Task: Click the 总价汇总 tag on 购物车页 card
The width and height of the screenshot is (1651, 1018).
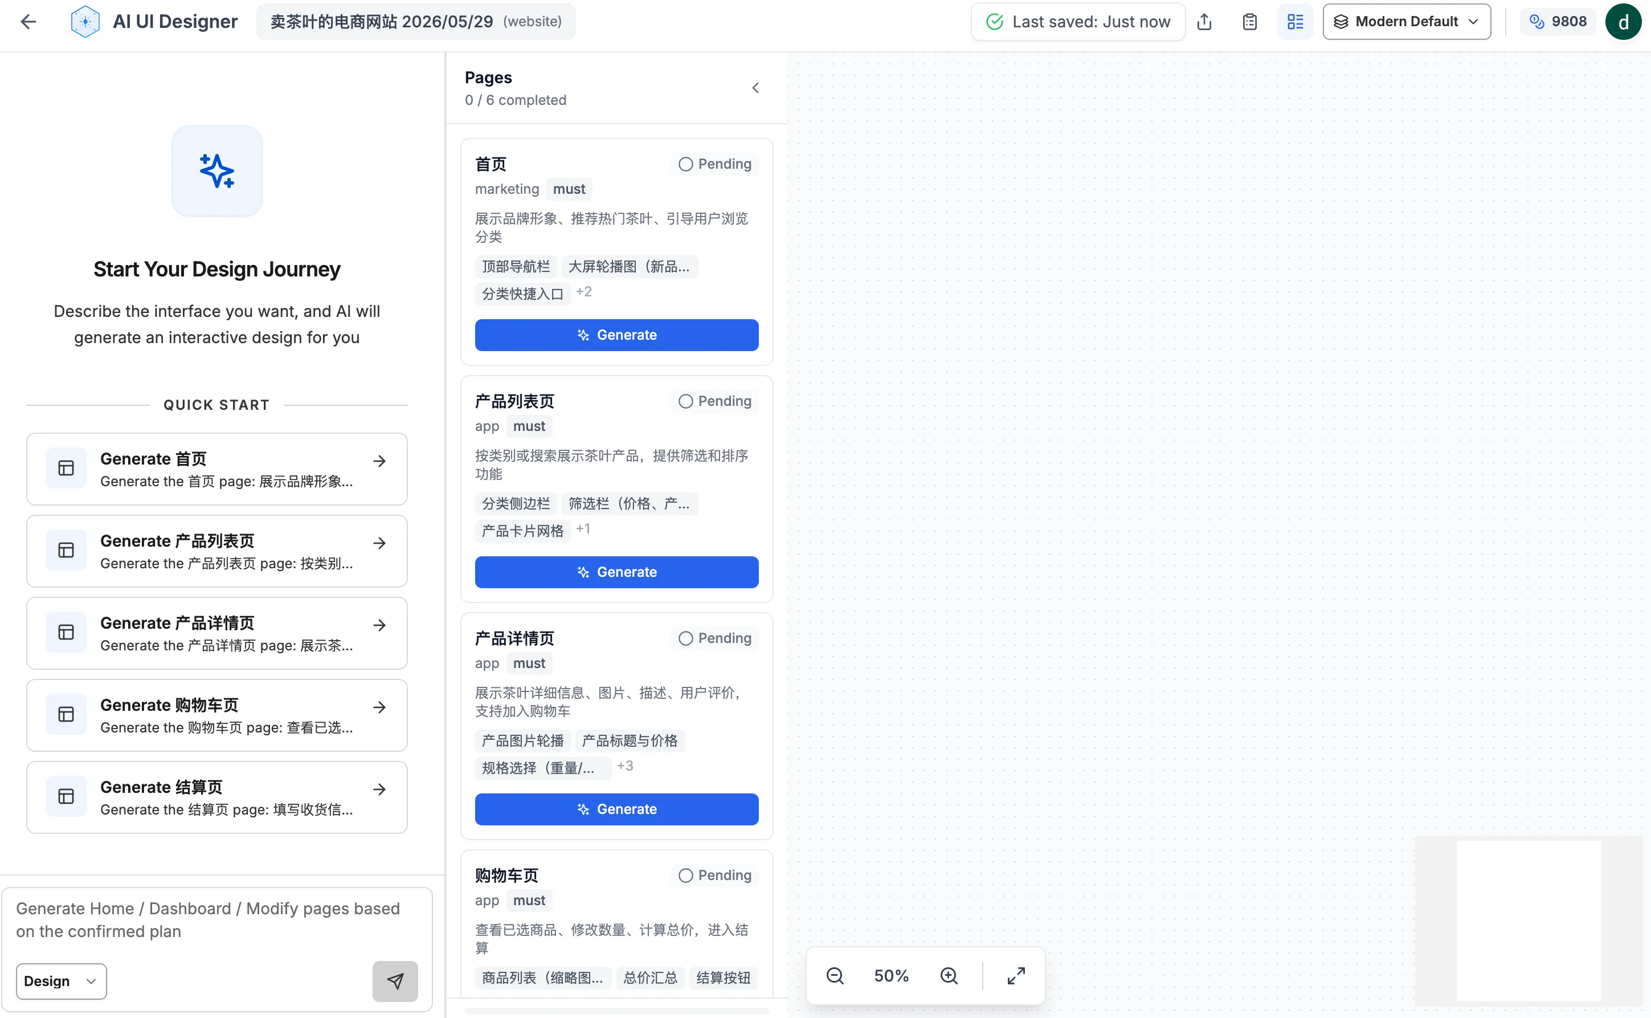Action: [x=651, y=978]
